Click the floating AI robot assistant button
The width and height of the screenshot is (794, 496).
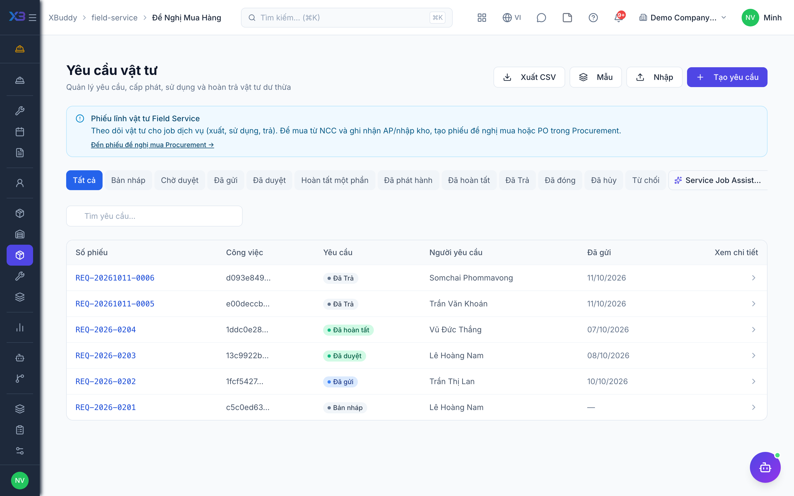coord(765,467)
